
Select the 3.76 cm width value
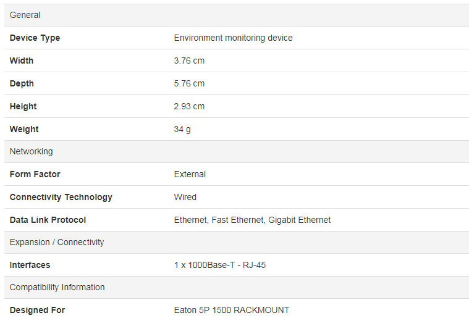click(x=189, y=61)
